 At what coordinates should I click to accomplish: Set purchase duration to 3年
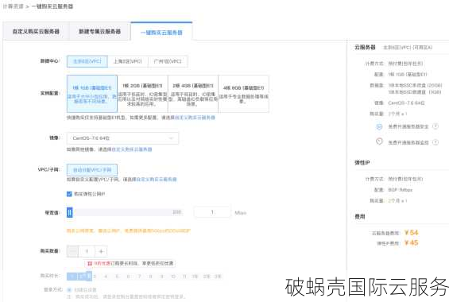[218, 277]
